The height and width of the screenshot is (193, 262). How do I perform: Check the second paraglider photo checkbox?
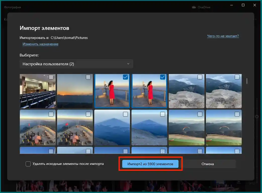pyautogui.click(x=237, y=114)
